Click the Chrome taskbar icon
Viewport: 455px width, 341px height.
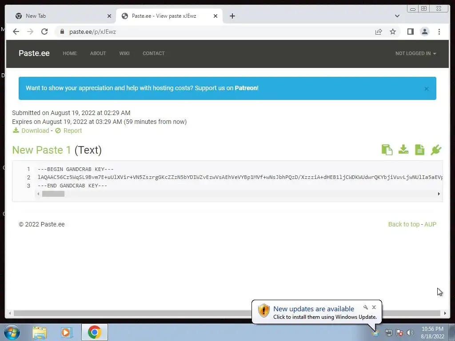(x=94, y=332)
